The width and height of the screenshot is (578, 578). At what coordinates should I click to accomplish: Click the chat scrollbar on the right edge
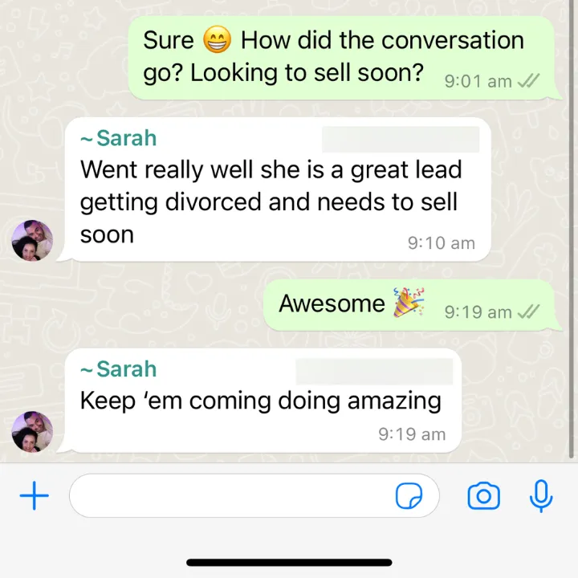(572, 229)
